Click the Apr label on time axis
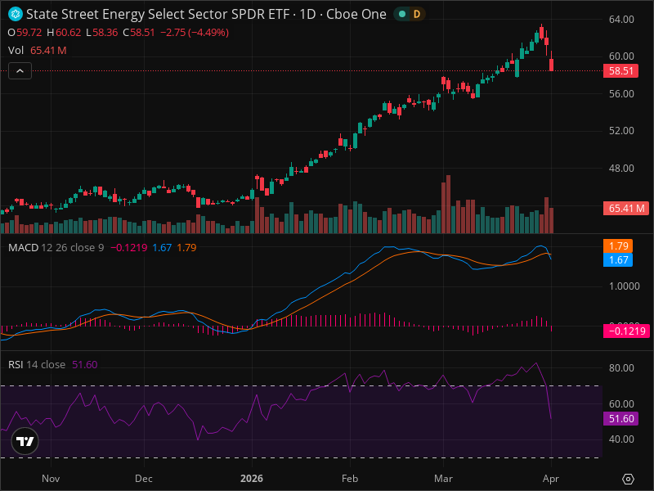 point(550,479)
